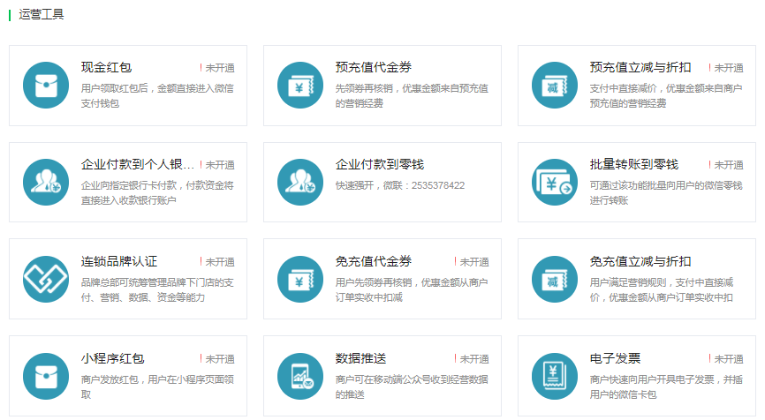The height and width of the screenshot is (420, 765).
Task: Open the 免充值立减与折扣 title
Action: (x=640, y=261)
